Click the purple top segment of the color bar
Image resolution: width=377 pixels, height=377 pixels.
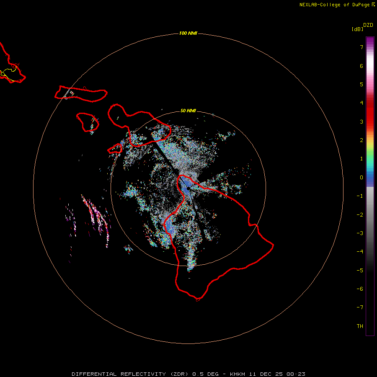coord(370,41)
